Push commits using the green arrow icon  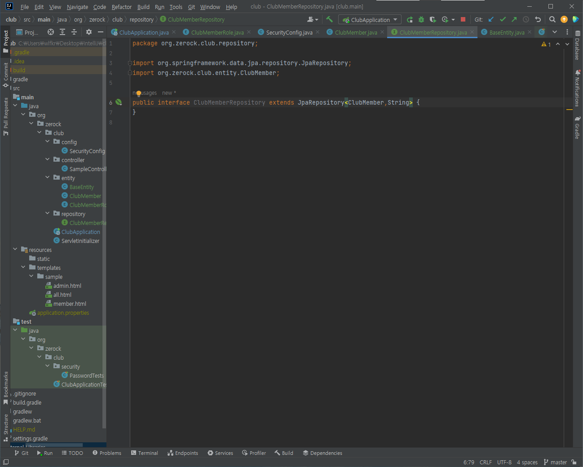pyautogui.click(x=514, y=19)
